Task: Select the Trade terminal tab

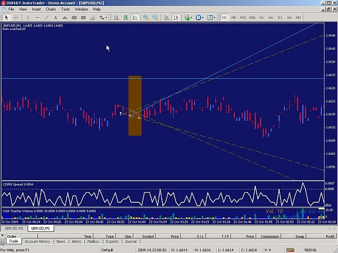Action: [x=14, y=241]
